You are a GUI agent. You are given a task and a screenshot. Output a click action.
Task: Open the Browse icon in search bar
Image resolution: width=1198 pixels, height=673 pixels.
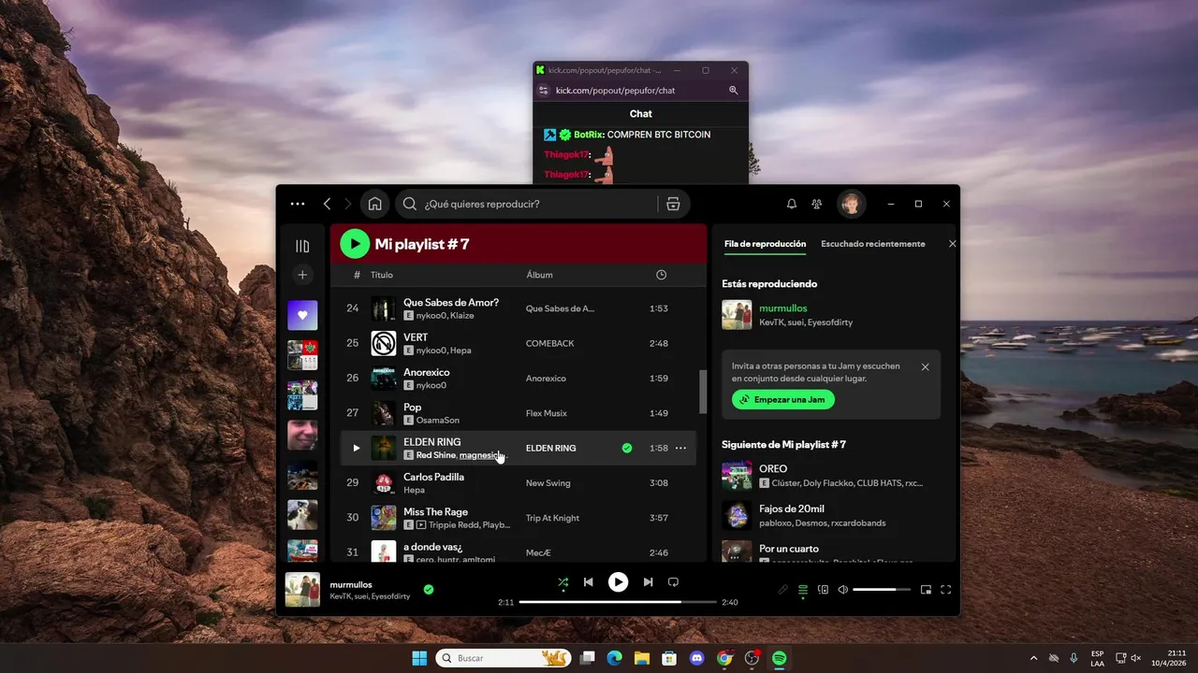click(673, 204)
